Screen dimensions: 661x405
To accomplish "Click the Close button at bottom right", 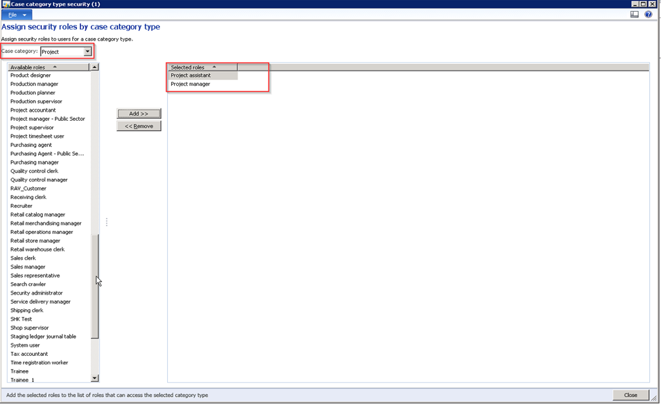I will [x=631, y=395].
